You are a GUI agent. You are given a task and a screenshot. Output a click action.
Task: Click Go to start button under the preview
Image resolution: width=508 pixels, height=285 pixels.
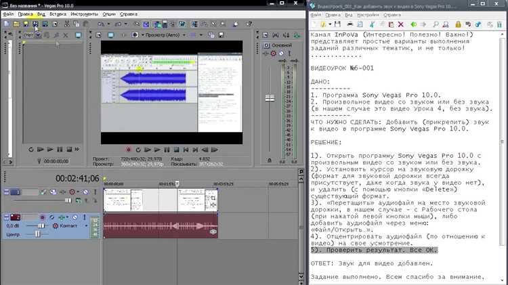tap(186, 150)
